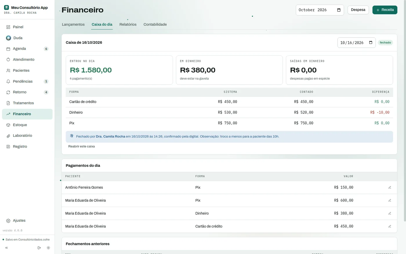Screen dimensions: 406x254
Task: Edit the Cartão de crédito R$ 450,00 payment
Action: tap(390, 226)
